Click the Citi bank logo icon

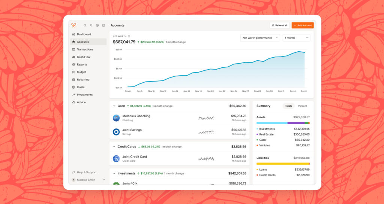point(116,118)
